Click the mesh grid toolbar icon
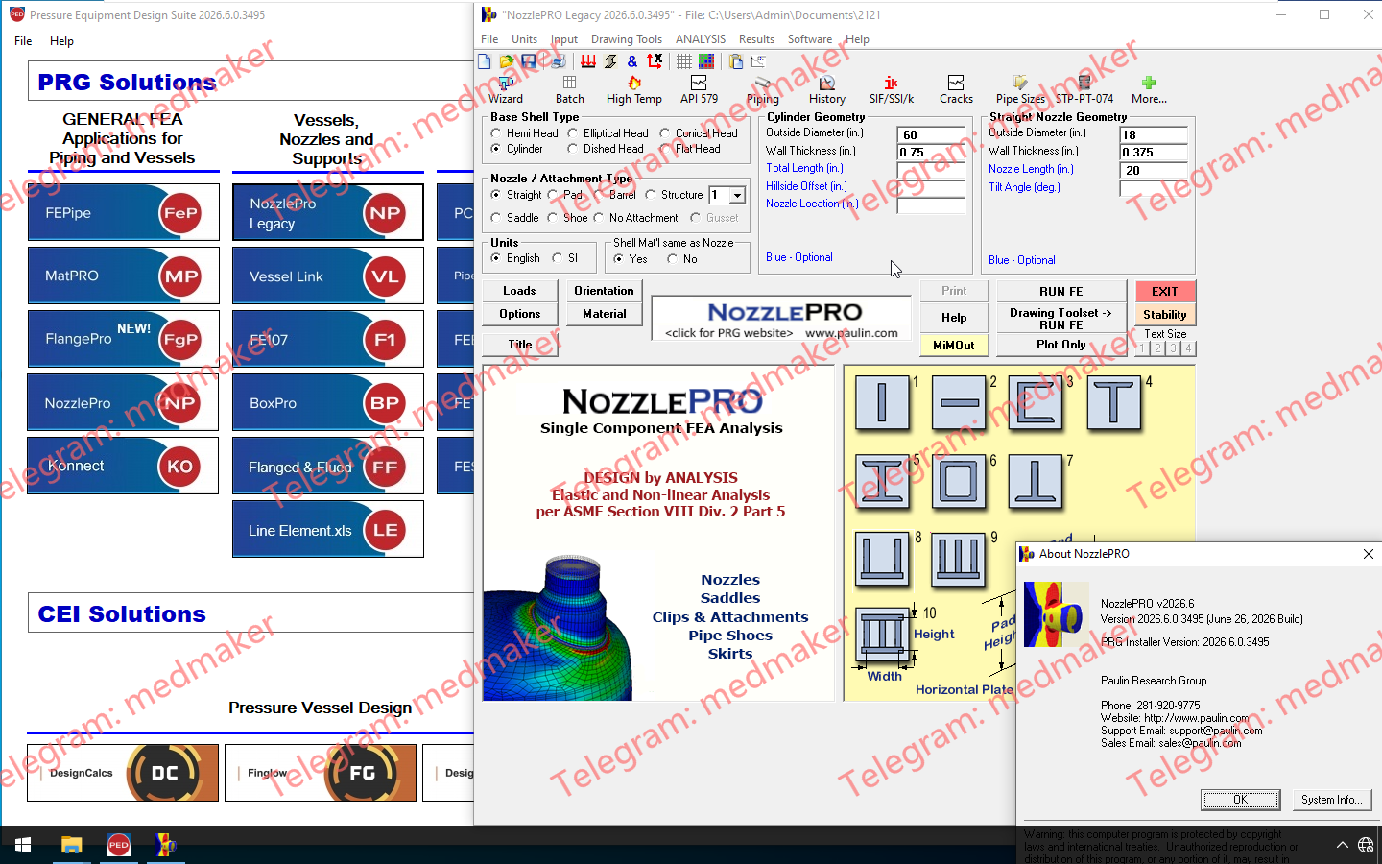Screen dimensions: 1382x864 click(684, 61)
